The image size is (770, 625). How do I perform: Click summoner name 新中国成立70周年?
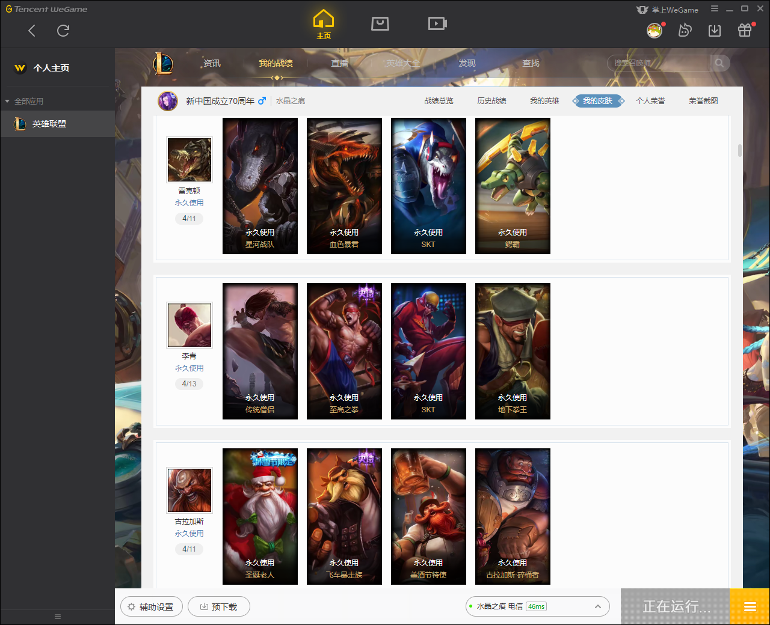(220, 101)
